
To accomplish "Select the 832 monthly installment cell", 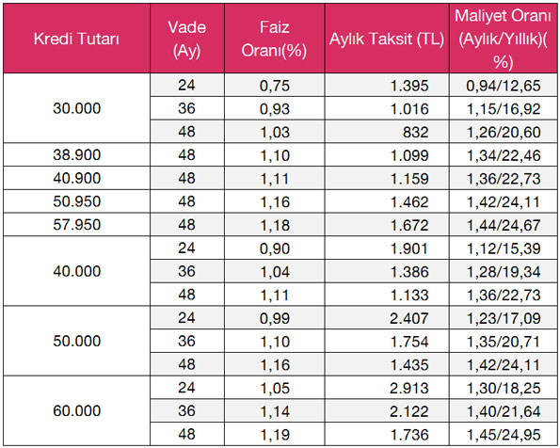I will [x=387, y=132].
